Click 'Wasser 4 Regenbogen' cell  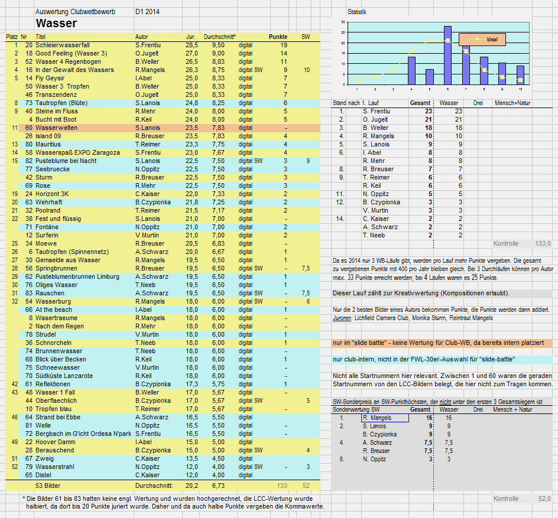[68, 61]
